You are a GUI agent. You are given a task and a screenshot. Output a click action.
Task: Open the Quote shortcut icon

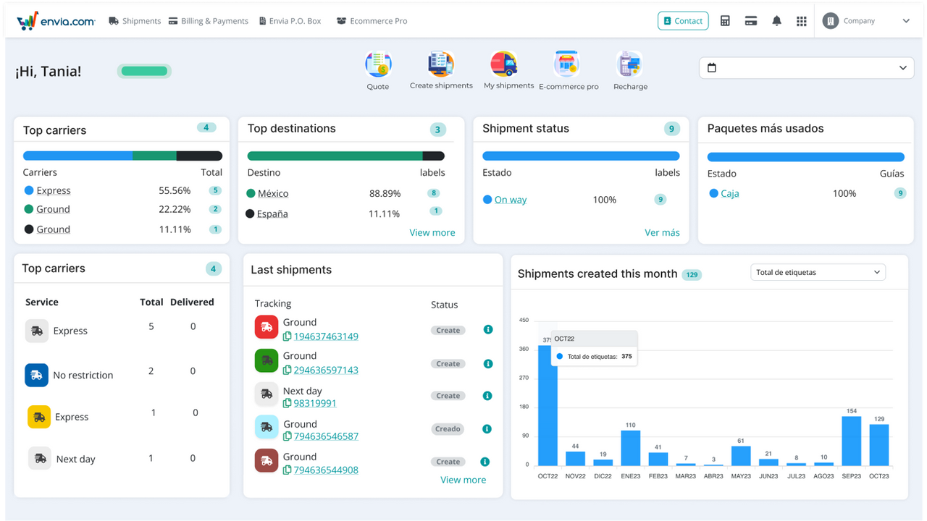click(378, 65)
